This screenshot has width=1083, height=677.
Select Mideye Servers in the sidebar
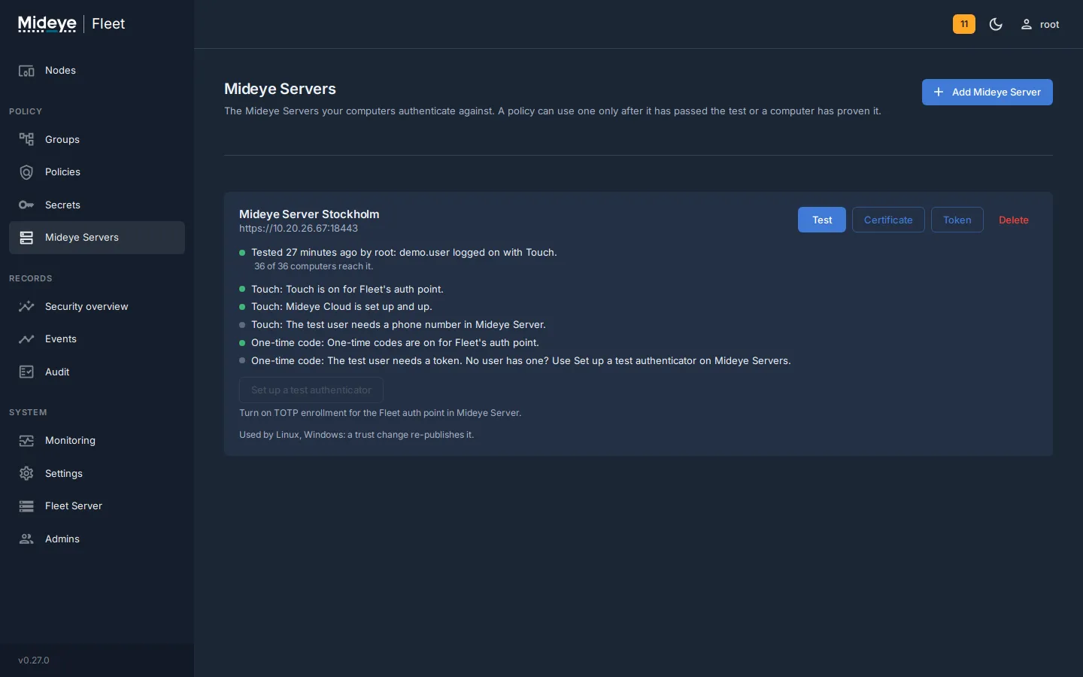coord(97,238)
